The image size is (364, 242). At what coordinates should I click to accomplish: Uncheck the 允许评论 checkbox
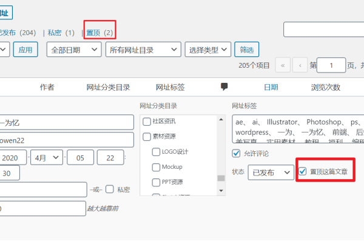[x=237, y=154]
